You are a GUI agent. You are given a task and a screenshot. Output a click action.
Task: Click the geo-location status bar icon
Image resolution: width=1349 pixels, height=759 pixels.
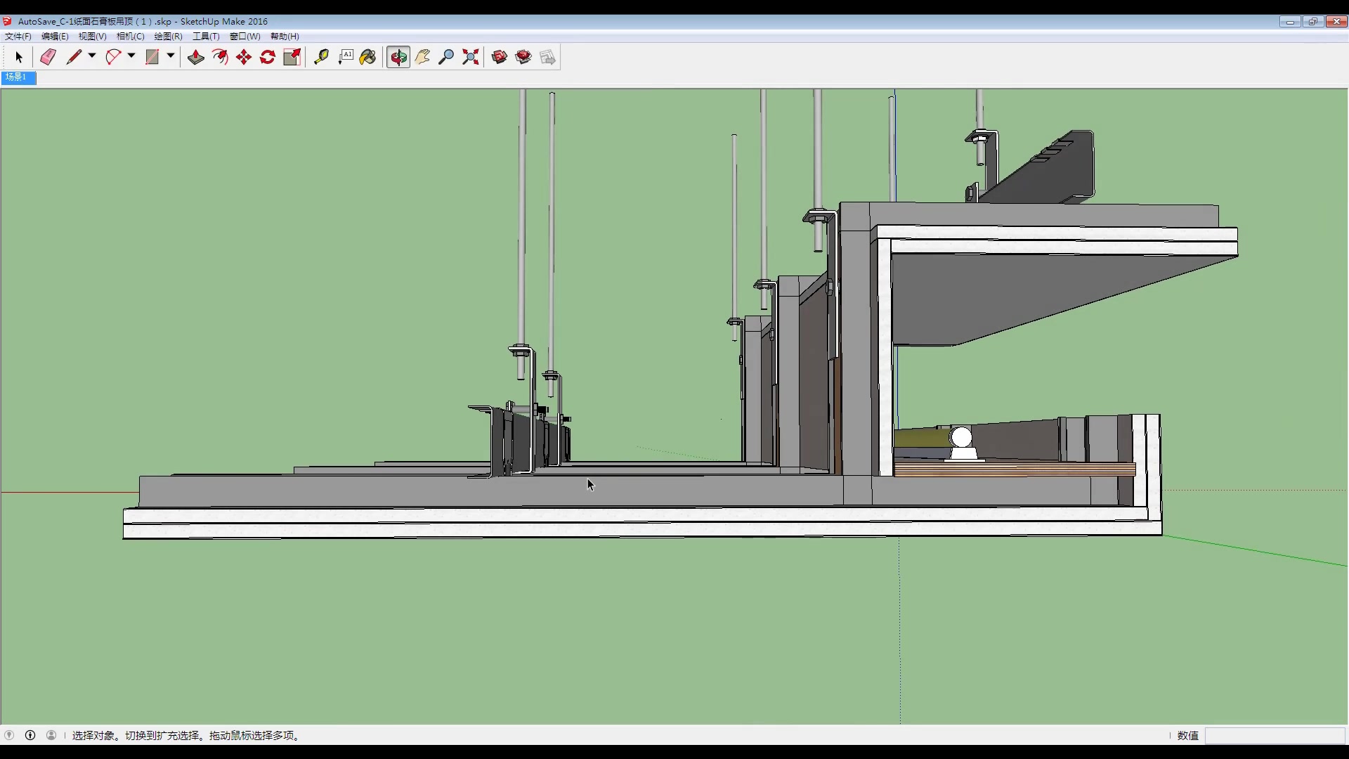pyautogui.click(x=9, y=735)
